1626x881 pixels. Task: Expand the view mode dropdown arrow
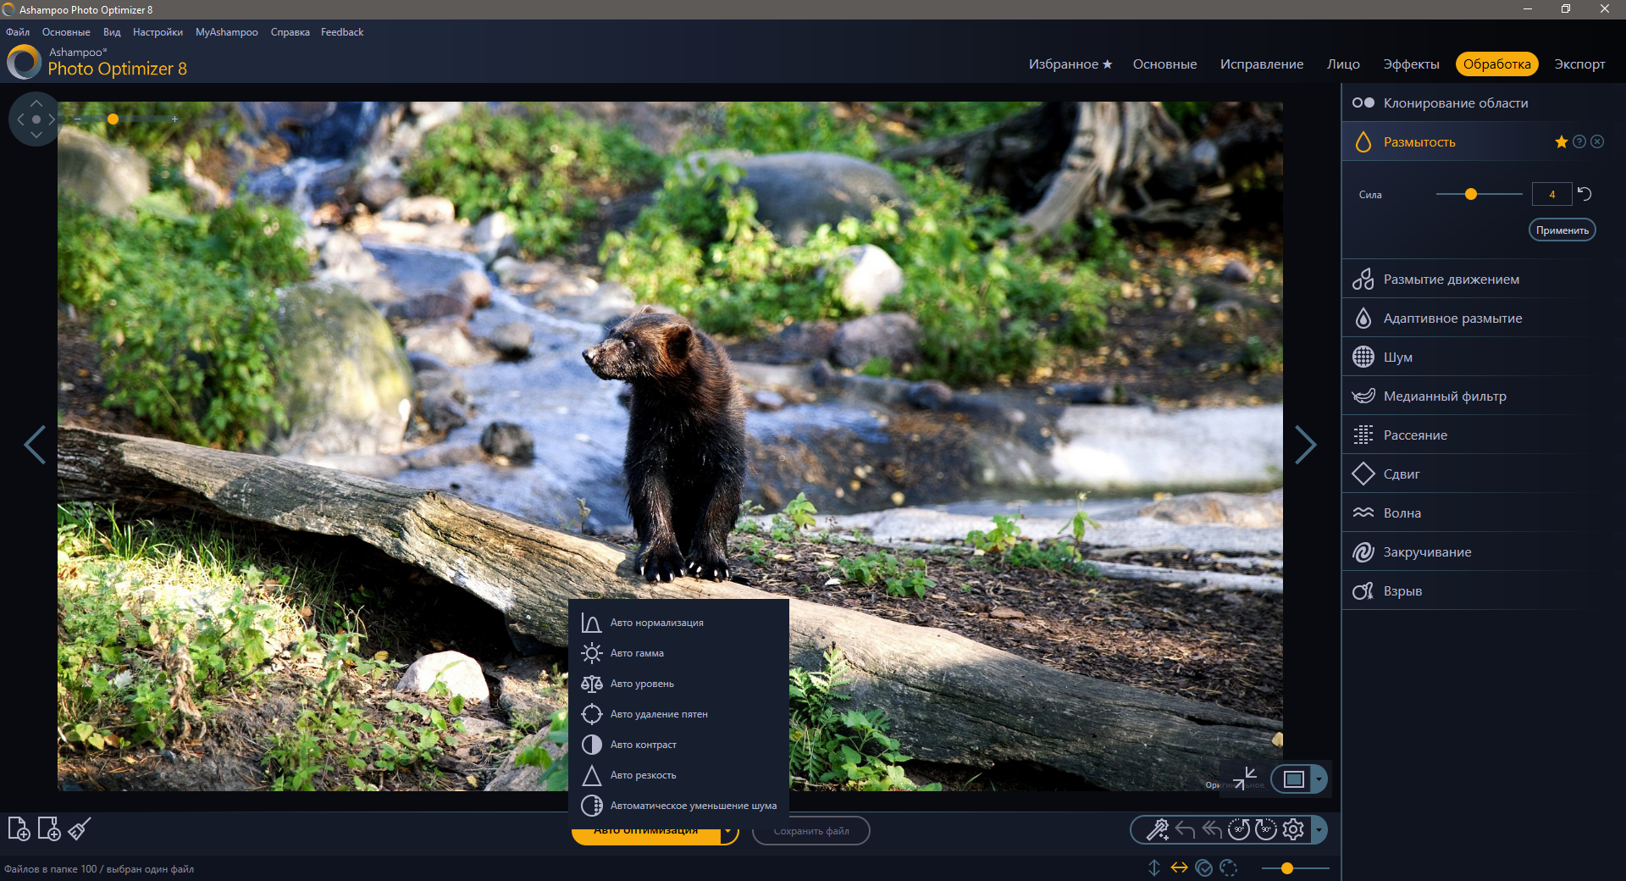(1319, 779)
